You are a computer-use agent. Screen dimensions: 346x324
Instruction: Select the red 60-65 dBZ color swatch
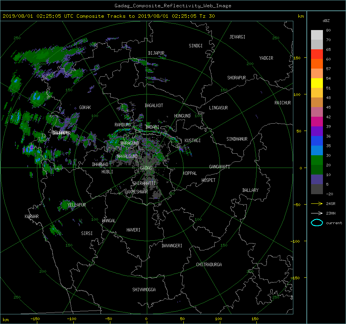point(317,54)
